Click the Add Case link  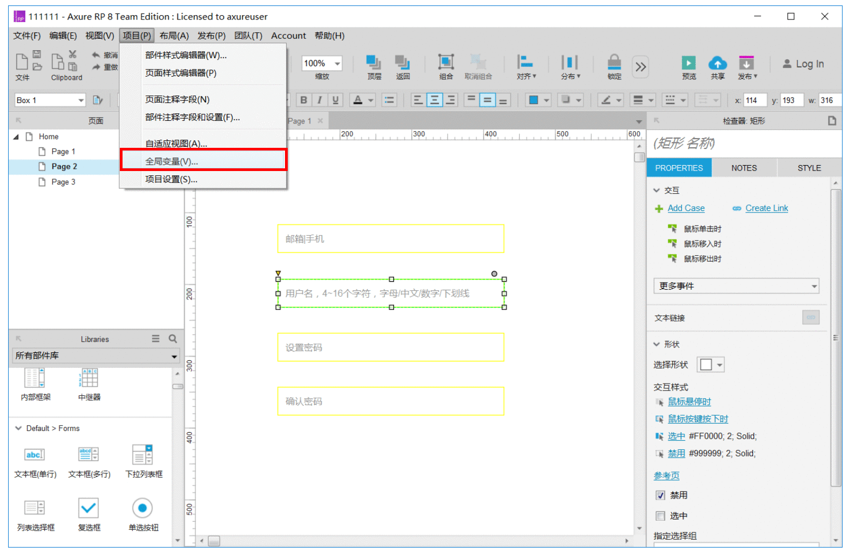[686, 208]
